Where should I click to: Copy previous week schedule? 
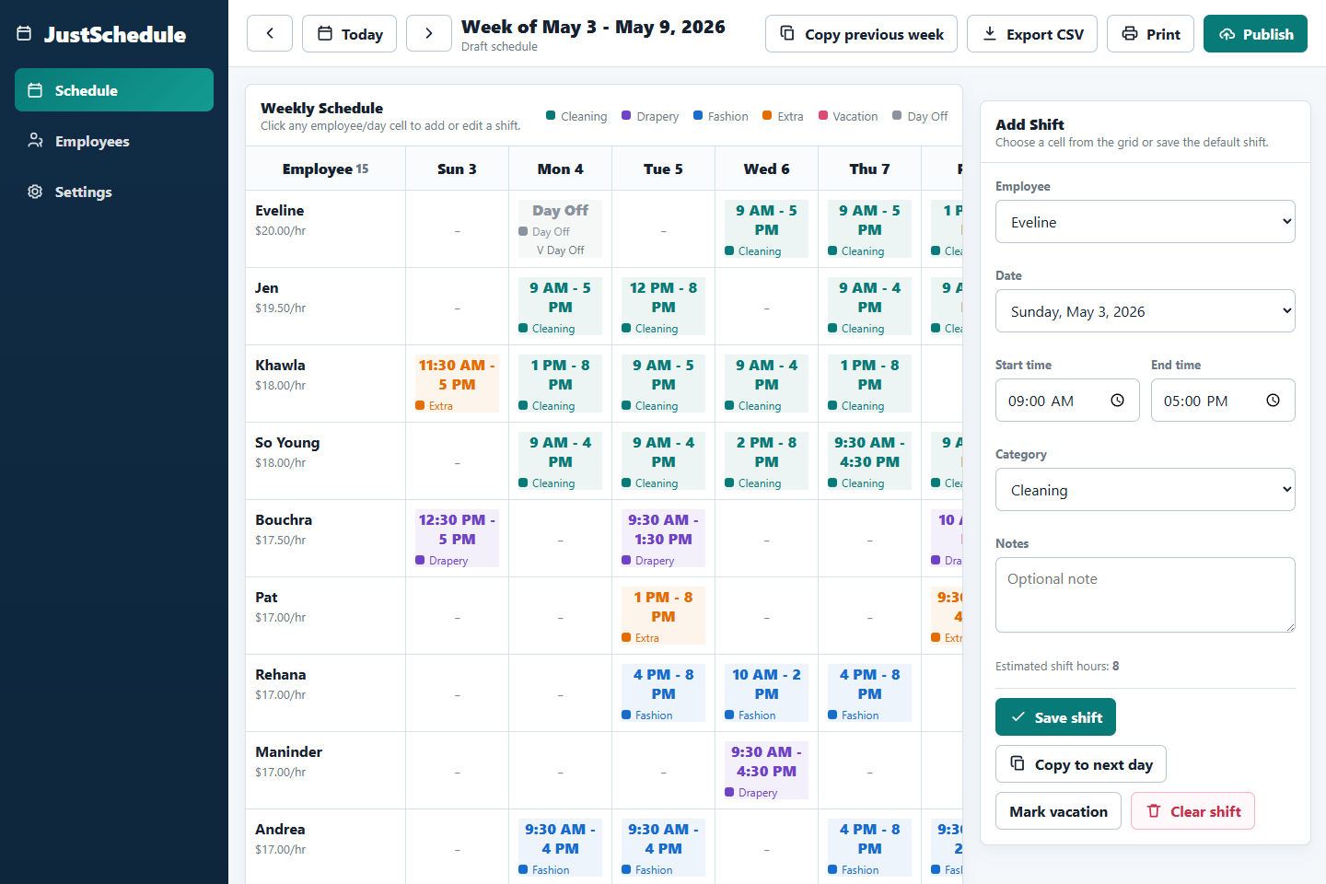[861, 33]
